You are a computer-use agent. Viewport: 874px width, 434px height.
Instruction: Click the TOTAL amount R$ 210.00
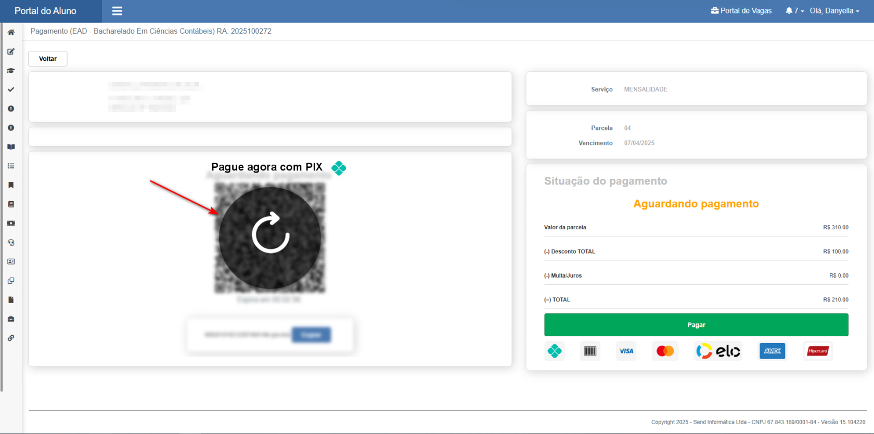(x=836, y=300)
